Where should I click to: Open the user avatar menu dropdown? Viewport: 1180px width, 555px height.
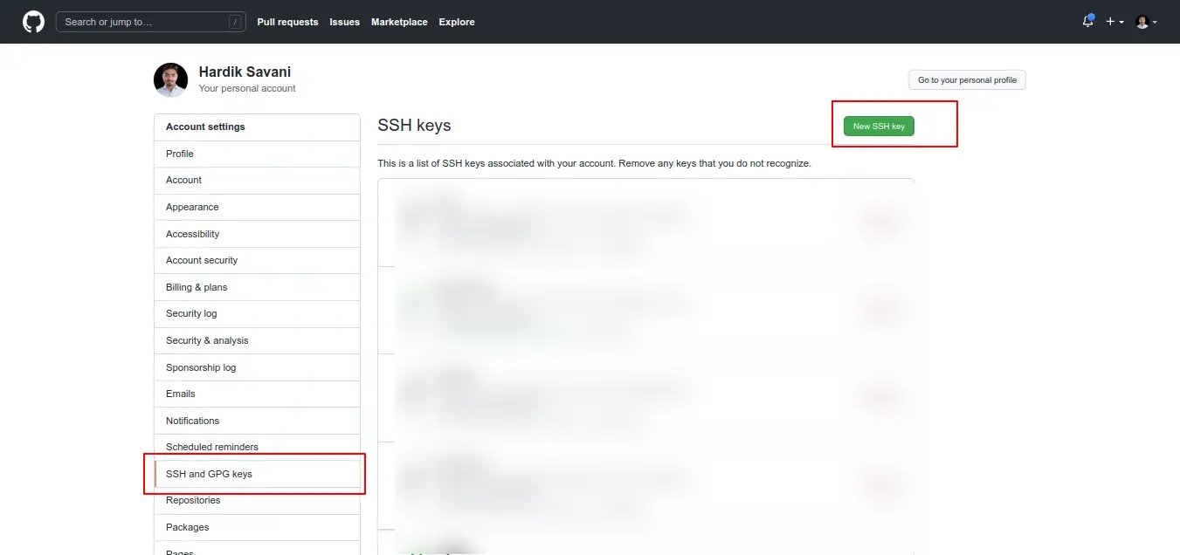point(1146,22)
